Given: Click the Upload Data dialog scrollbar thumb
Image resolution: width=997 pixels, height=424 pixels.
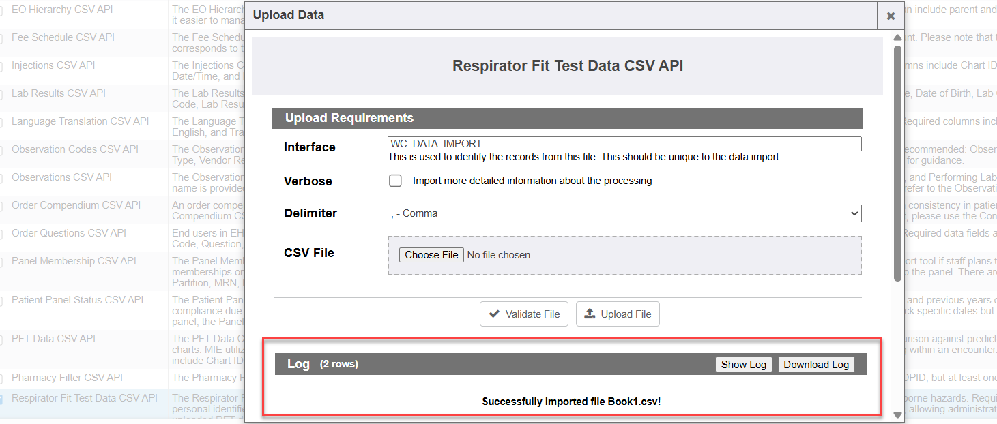Looking at the screenshot, I should click(x=897, y=162).
